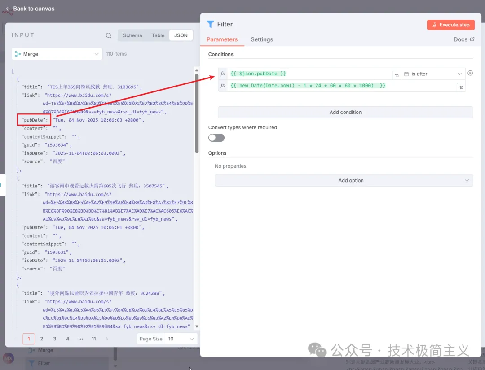Screen dimensions: 485x370
Task: Click the pagination ellipsis
Action: click(81, 339)
